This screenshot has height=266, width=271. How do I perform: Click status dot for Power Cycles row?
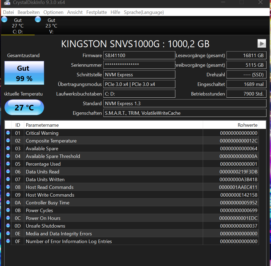[8, 210]
